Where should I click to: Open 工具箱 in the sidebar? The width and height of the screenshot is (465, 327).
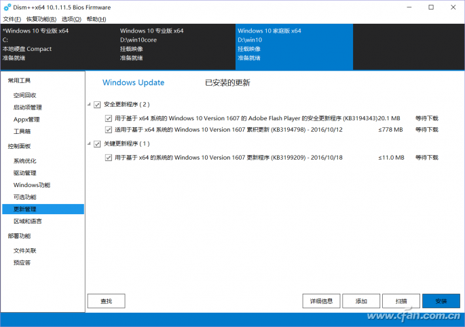point(22,131)
